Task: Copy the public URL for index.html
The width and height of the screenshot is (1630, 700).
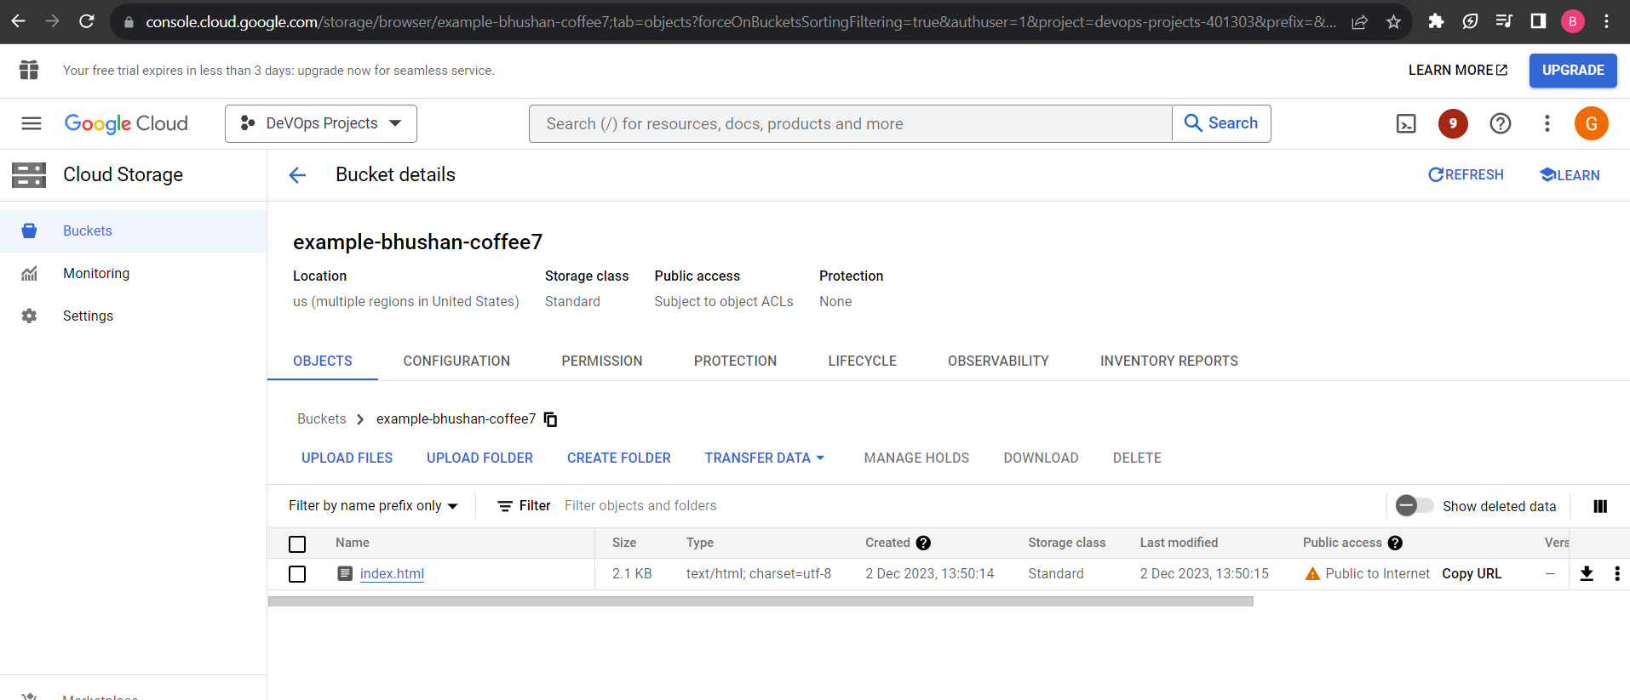Action: (x=1472, y=573)
